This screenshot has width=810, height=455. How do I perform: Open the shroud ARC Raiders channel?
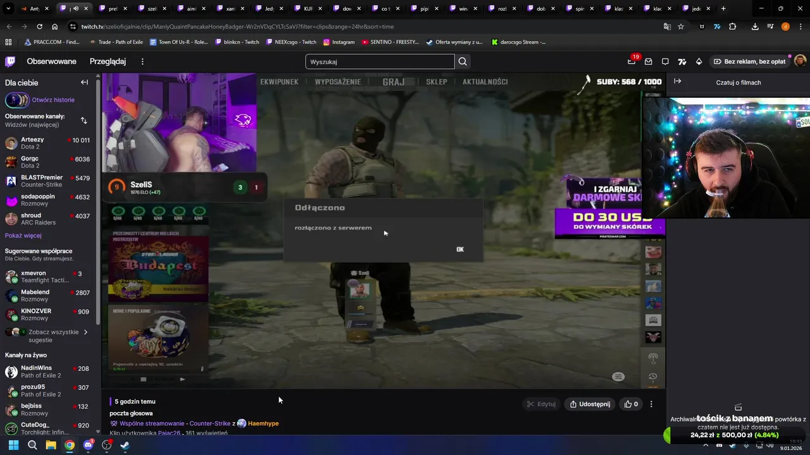click(x=47, y=219)
